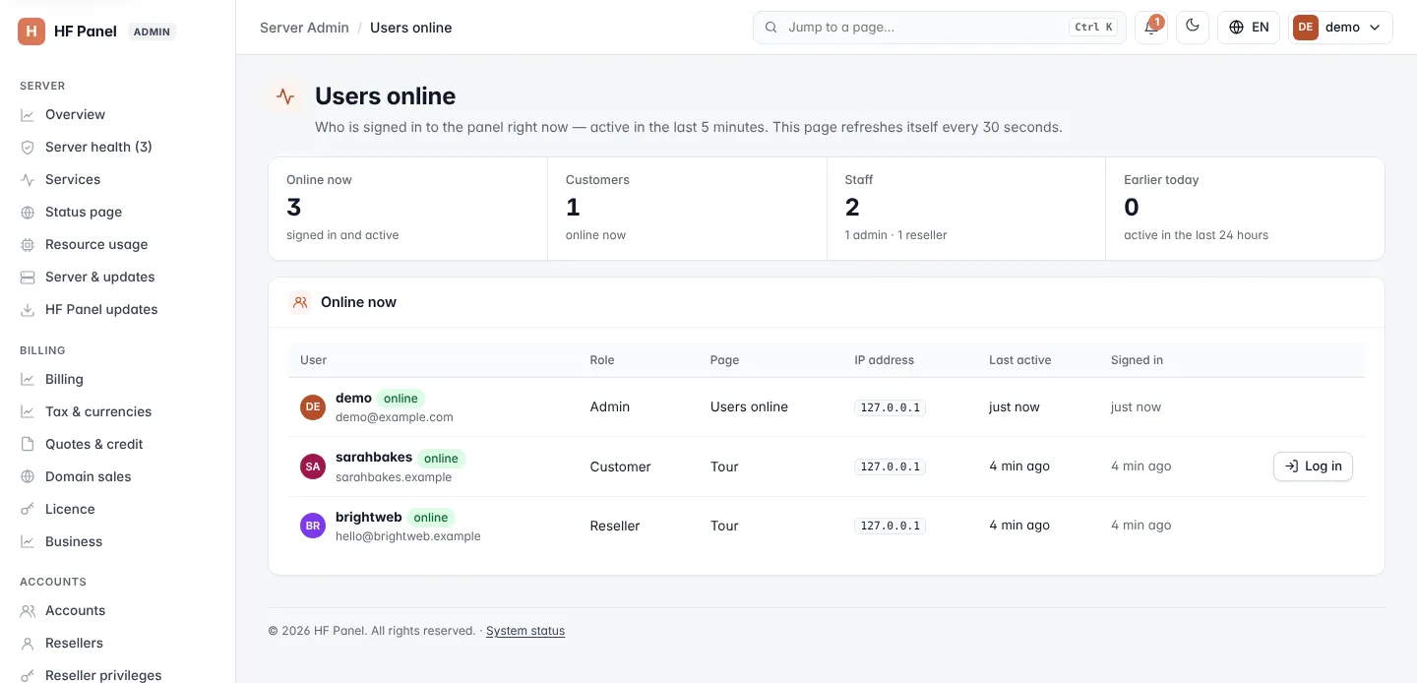The image size is (1417, 683).
Task: Open notifications bell icon
Action: point(1150,28)
